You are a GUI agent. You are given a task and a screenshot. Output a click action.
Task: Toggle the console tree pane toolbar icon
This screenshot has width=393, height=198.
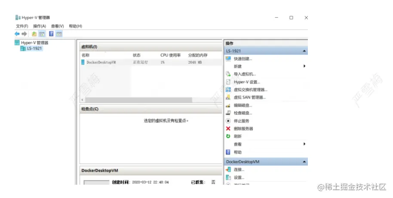42,34
